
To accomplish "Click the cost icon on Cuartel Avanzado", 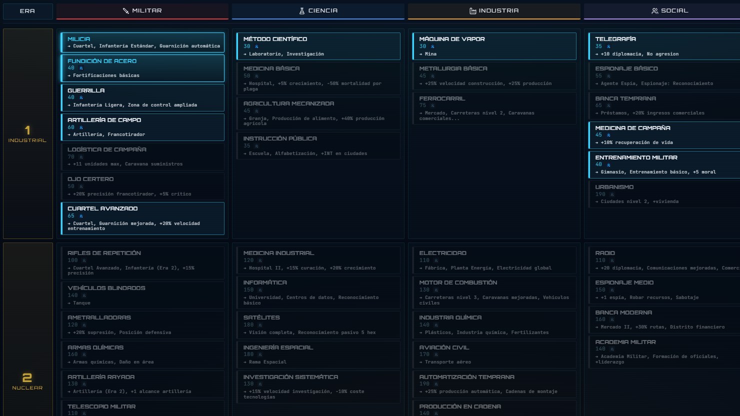I will coord(81,216).
